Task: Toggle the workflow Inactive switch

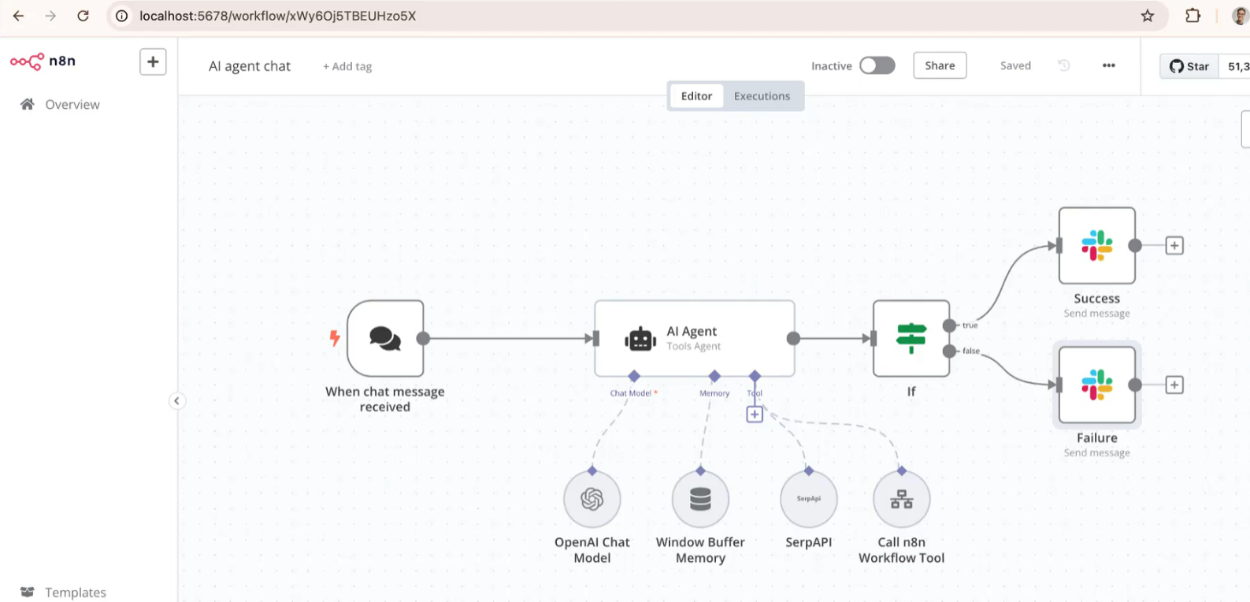Action: 877,65
